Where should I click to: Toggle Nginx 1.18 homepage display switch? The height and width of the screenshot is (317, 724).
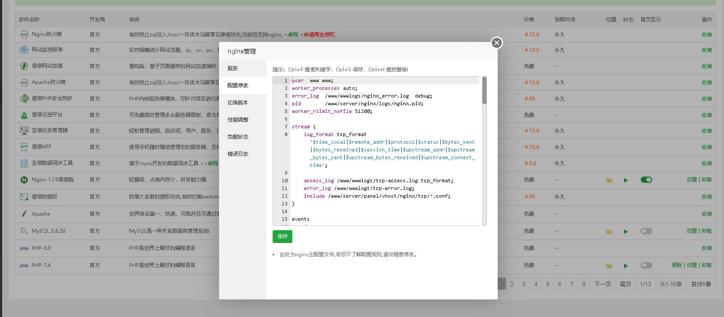tap(646, 180)
